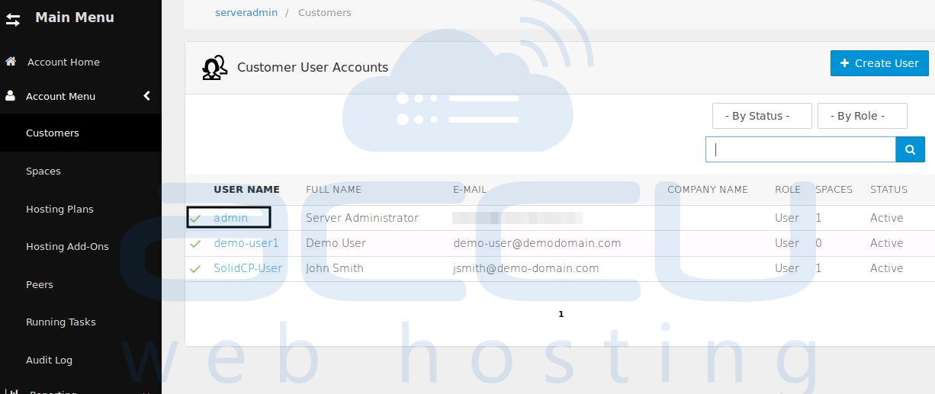Click the serveradmin breadcrumb link
Viewport: 935px width, 394px height.
[x=246, y=12]
